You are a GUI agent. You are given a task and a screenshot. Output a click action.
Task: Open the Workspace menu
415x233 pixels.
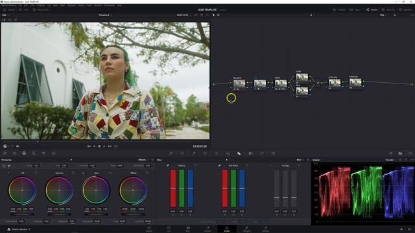110,5
